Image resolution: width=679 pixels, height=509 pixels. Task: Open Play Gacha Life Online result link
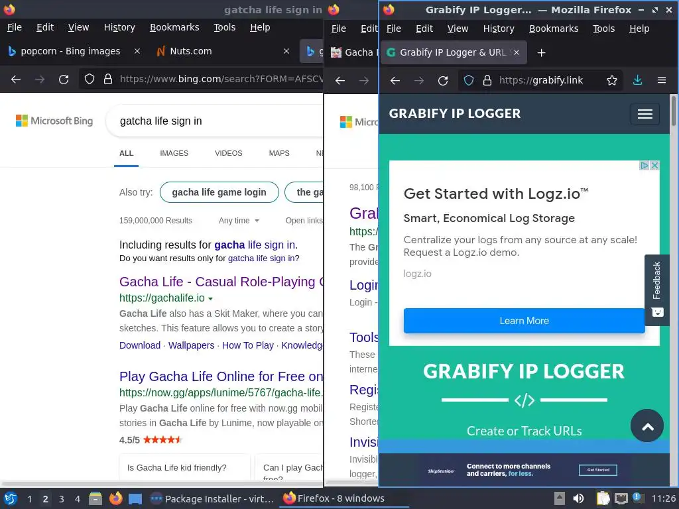pyautogui.click(x=221, y=376)
